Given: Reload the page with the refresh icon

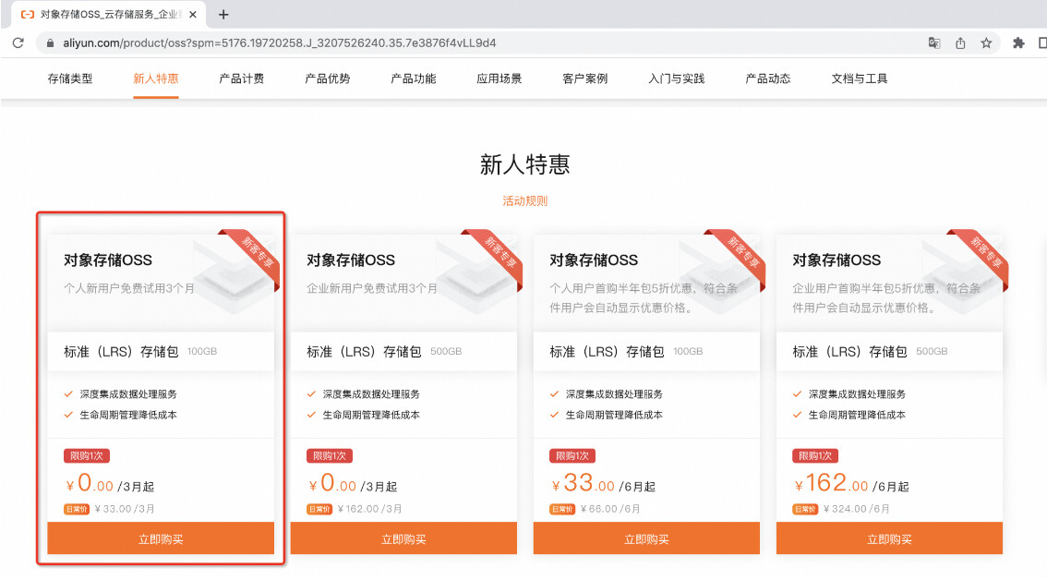Looking at the screenshot, I should (x=18, y=42).
